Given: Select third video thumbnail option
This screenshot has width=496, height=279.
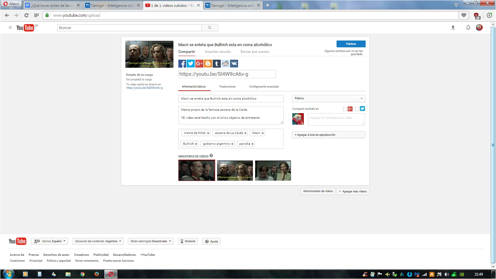Looking at the screenshot, I should (x=273, y=170).
